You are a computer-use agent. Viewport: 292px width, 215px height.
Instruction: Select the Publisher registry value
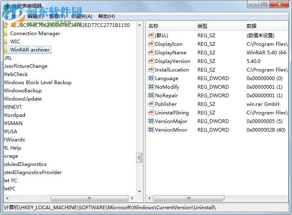point(166,104)
